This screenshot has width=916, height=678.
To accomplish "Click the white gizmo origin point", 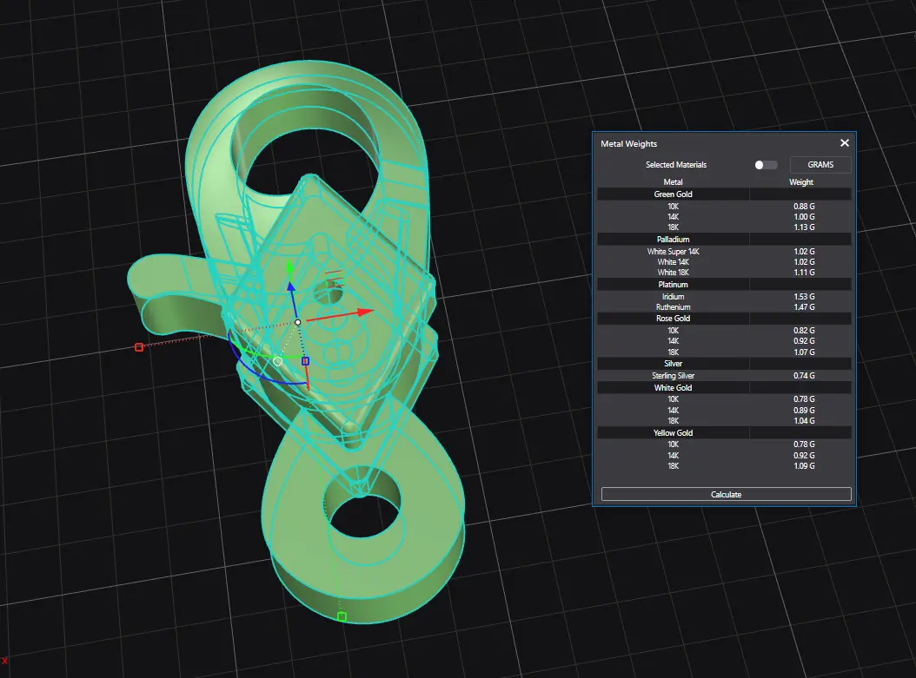I will [297, 322].
